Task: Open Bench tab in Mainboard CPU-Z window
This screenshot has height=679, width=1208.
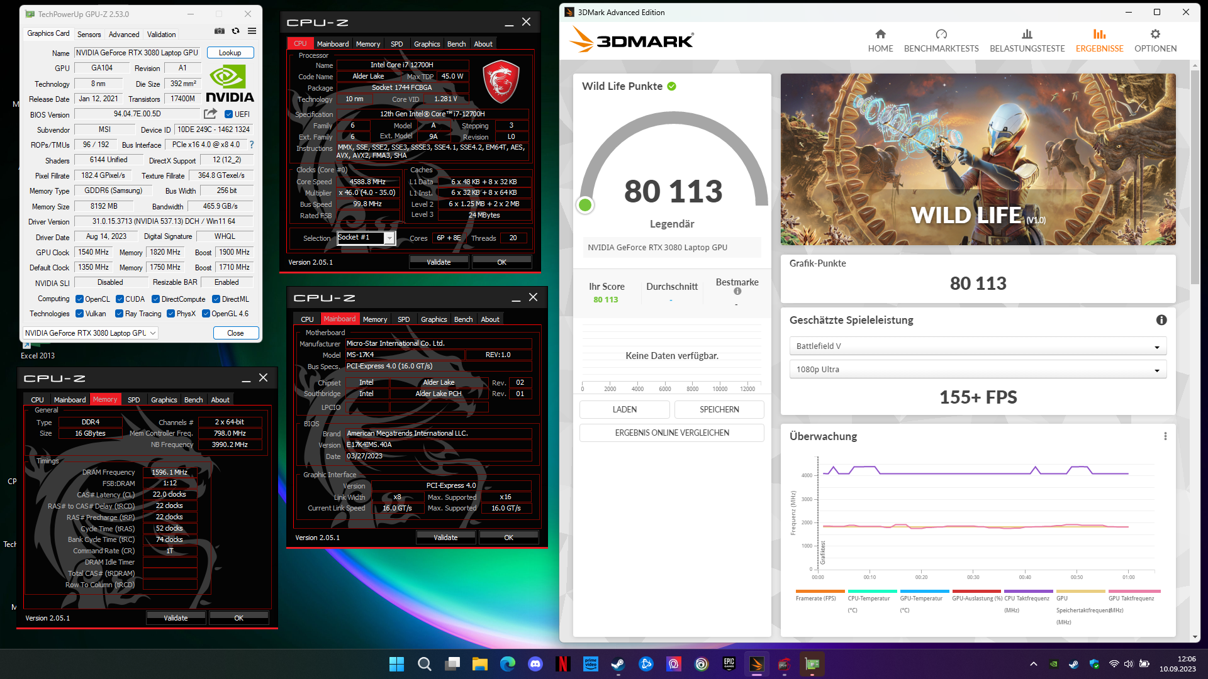Action: (x=463, y=319)
